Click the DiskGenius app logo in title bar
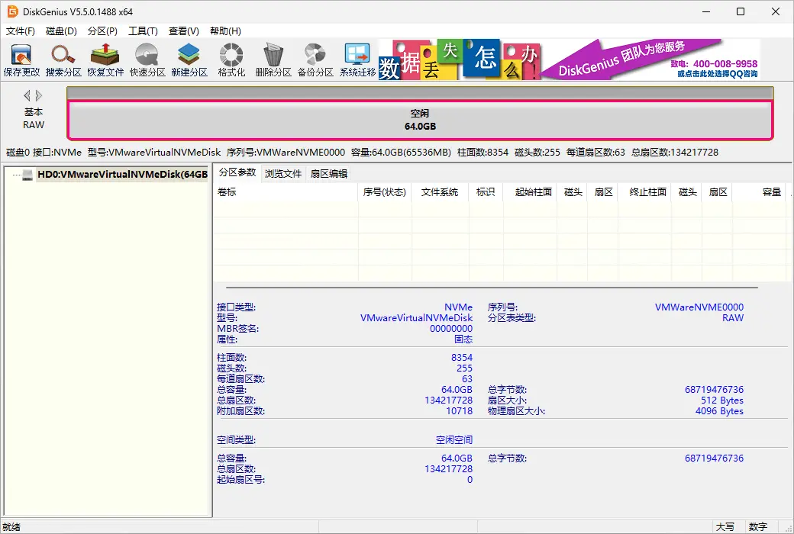The width and height of the screenshot is (794, 534). tap(13, 11)
